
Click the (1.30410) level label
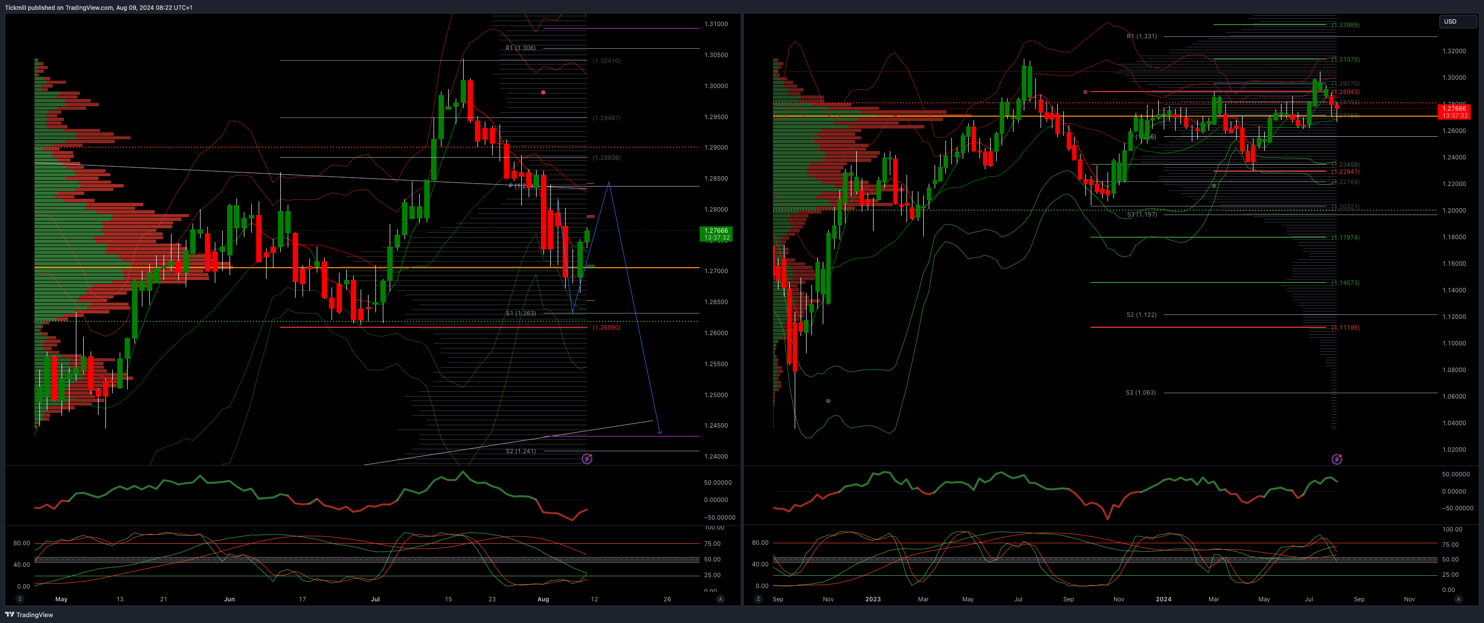coord(607,61)
